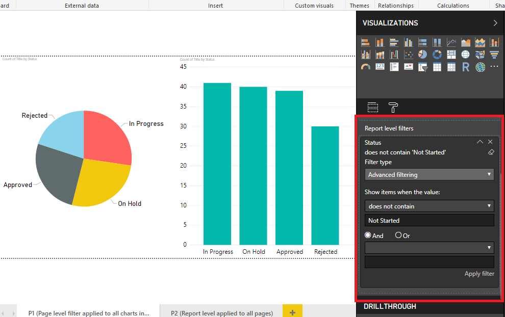505x317 pixels.
Task: Select the R script visual
Action: click(x=466, y=66)
